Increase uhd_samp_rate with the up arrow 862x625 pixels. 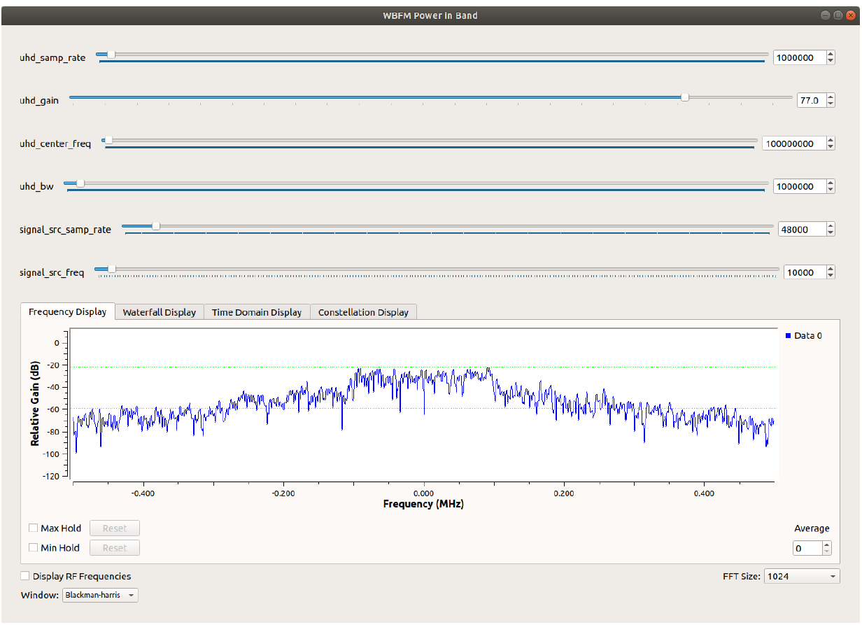(x=831, y=55)
